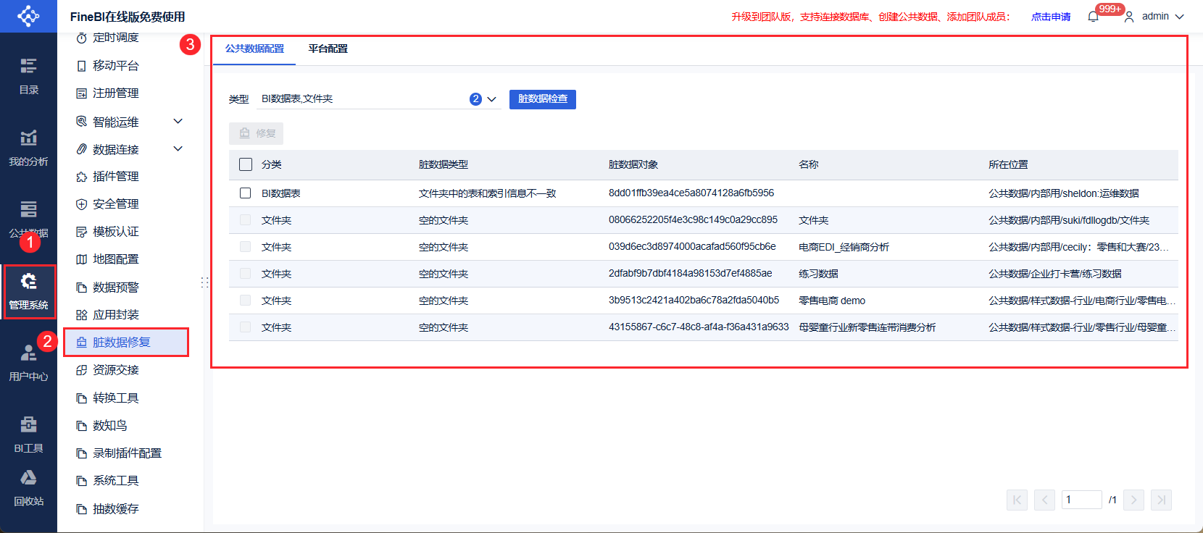Screen dimensions: 1203x533
Task: Click the 地图配置 map icon
Action: tap(82, 259)
